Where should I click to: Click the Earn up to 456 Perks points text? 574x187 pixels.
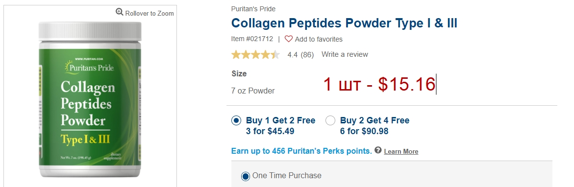pyautogui.click(x=301, y=151)
